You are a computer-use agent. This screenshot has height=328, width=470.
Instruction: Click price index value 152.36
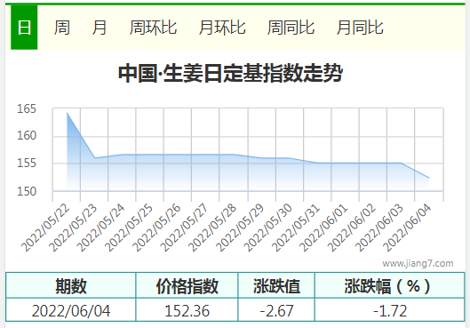[x=187, y=310]
